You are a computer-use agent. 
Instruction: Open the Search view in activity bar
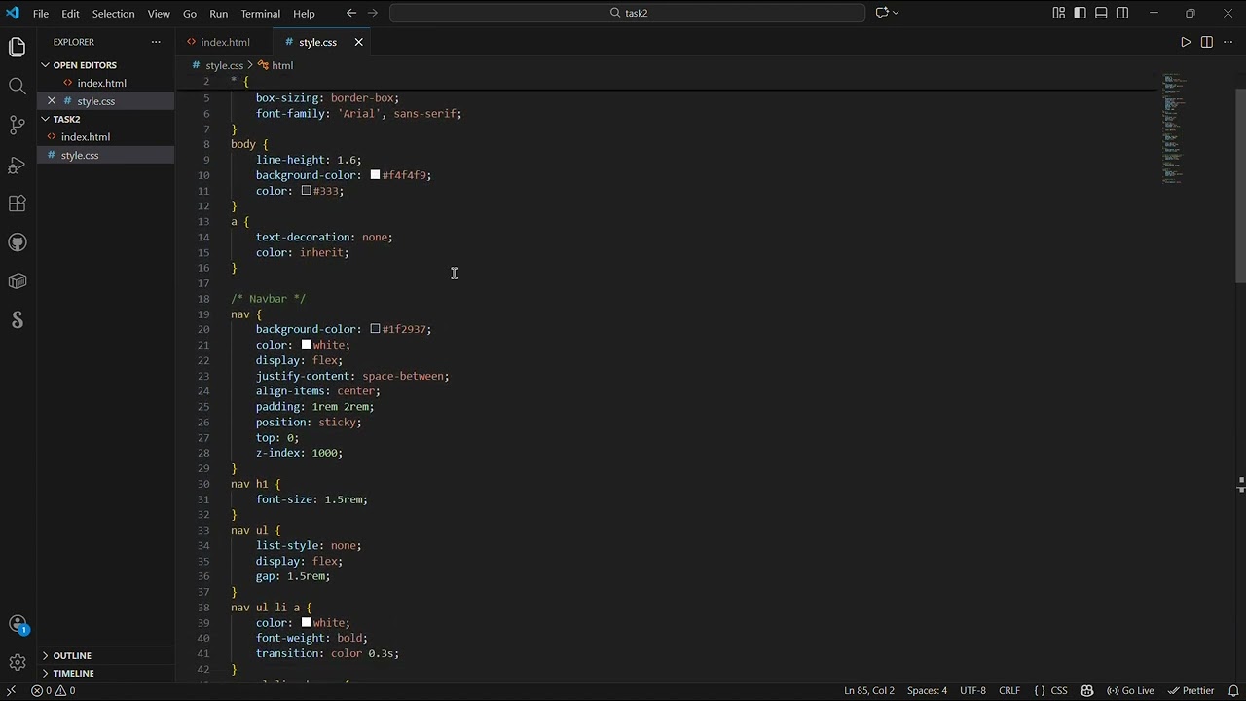point(17,86)
